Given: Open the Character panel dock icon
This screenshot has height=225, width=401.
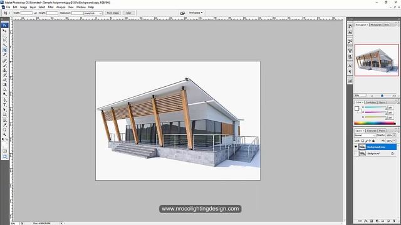Looking at the screenshot, I should (350, 66).
